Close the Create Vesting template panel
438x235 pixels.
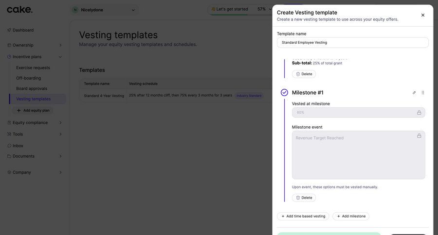pyautogui.click(x=423, y=15)
